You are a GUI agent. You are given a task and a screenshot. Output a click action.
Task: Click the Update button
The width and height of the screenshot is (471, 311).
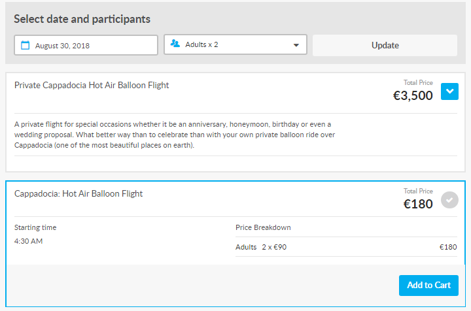(385, 45)
